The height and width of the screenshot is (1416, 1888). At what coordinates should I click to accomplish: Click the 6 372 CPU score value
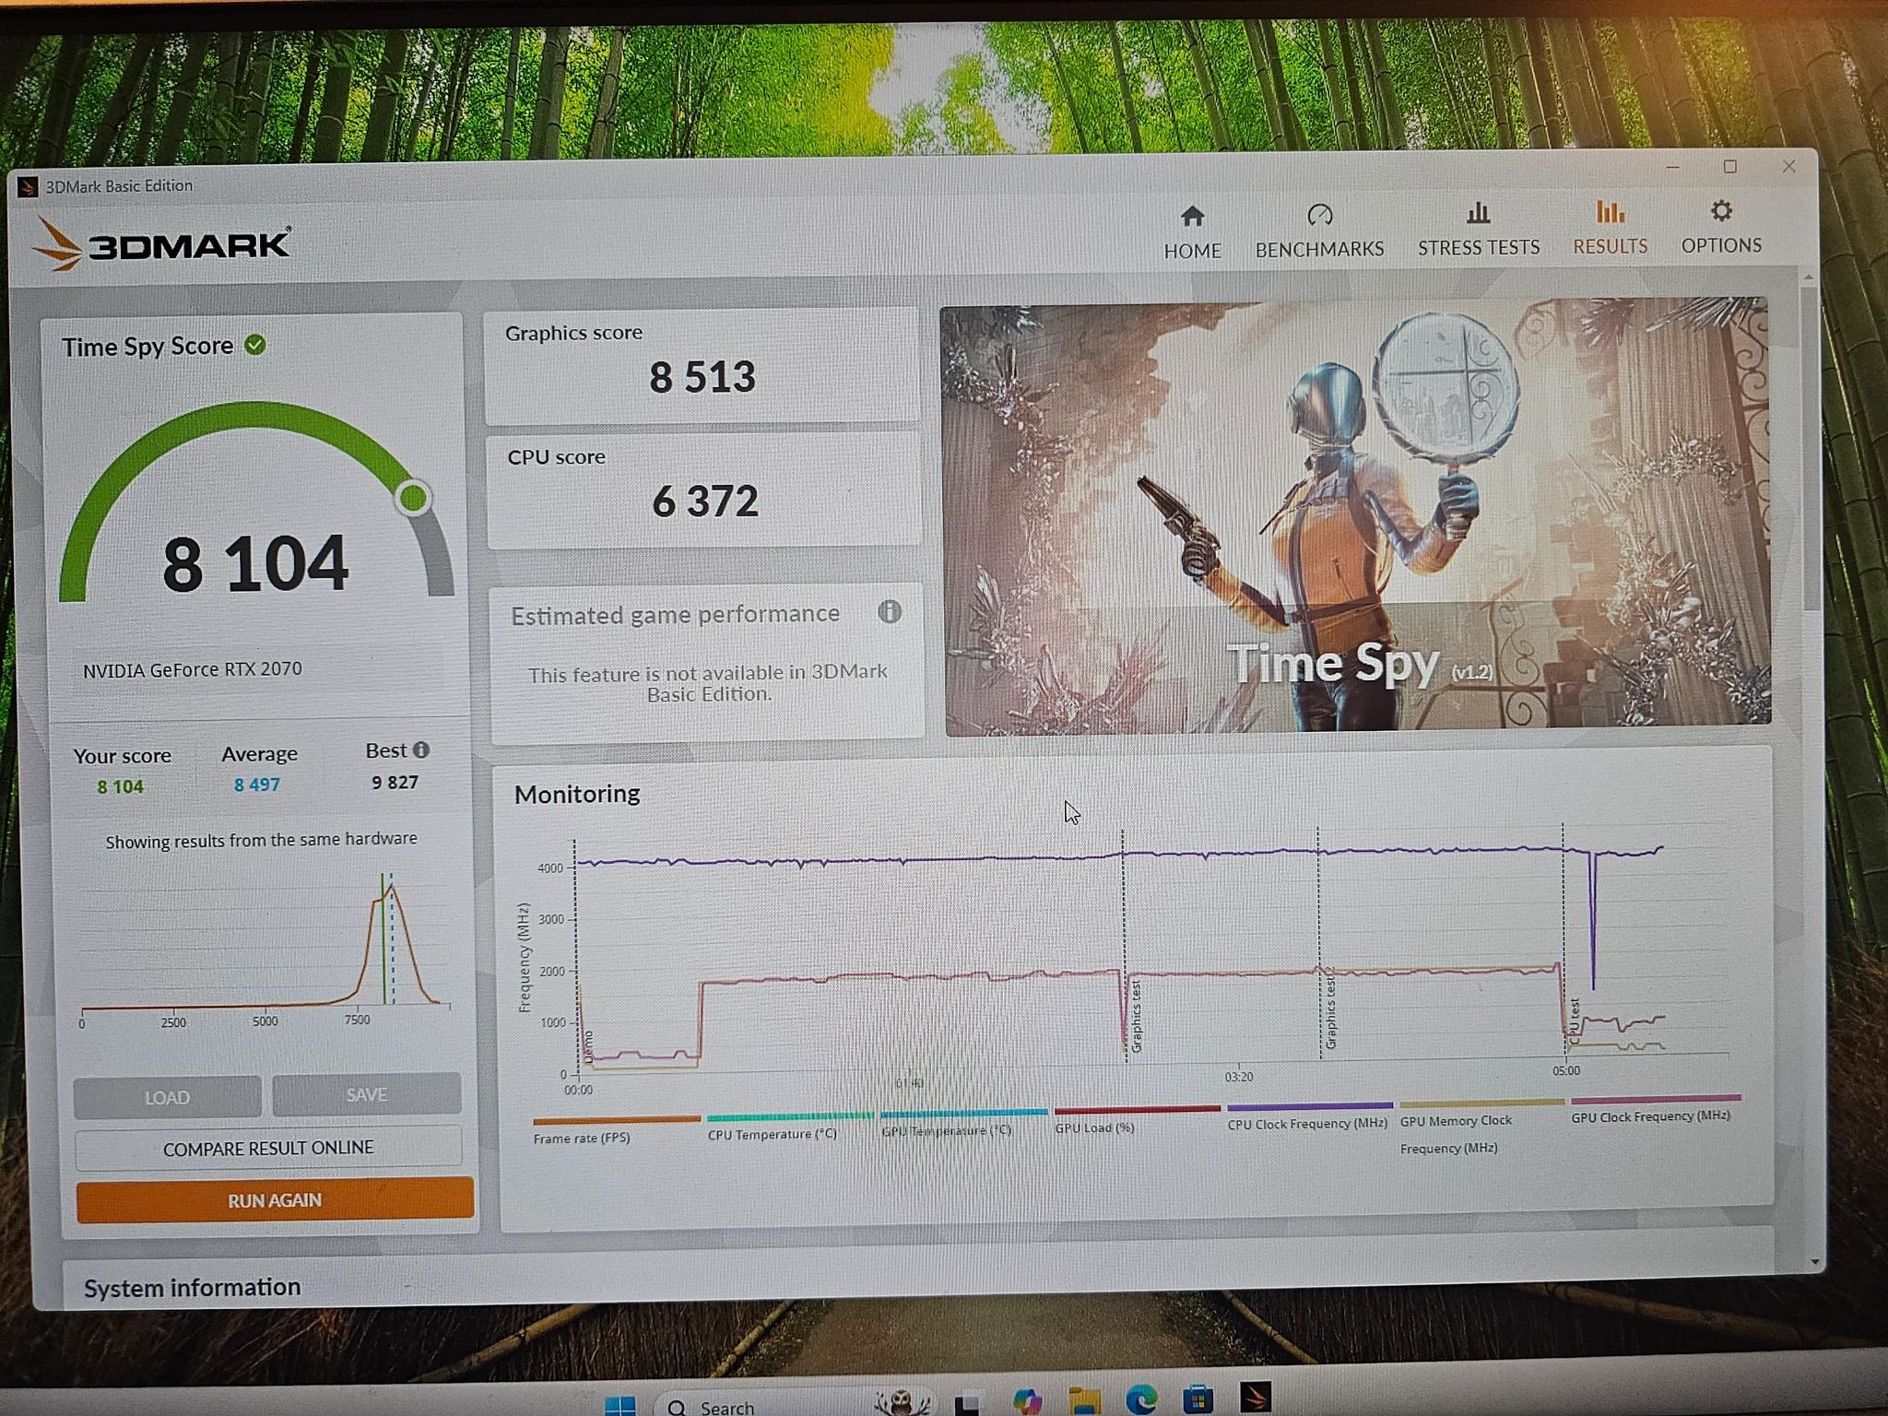[705, 501]
